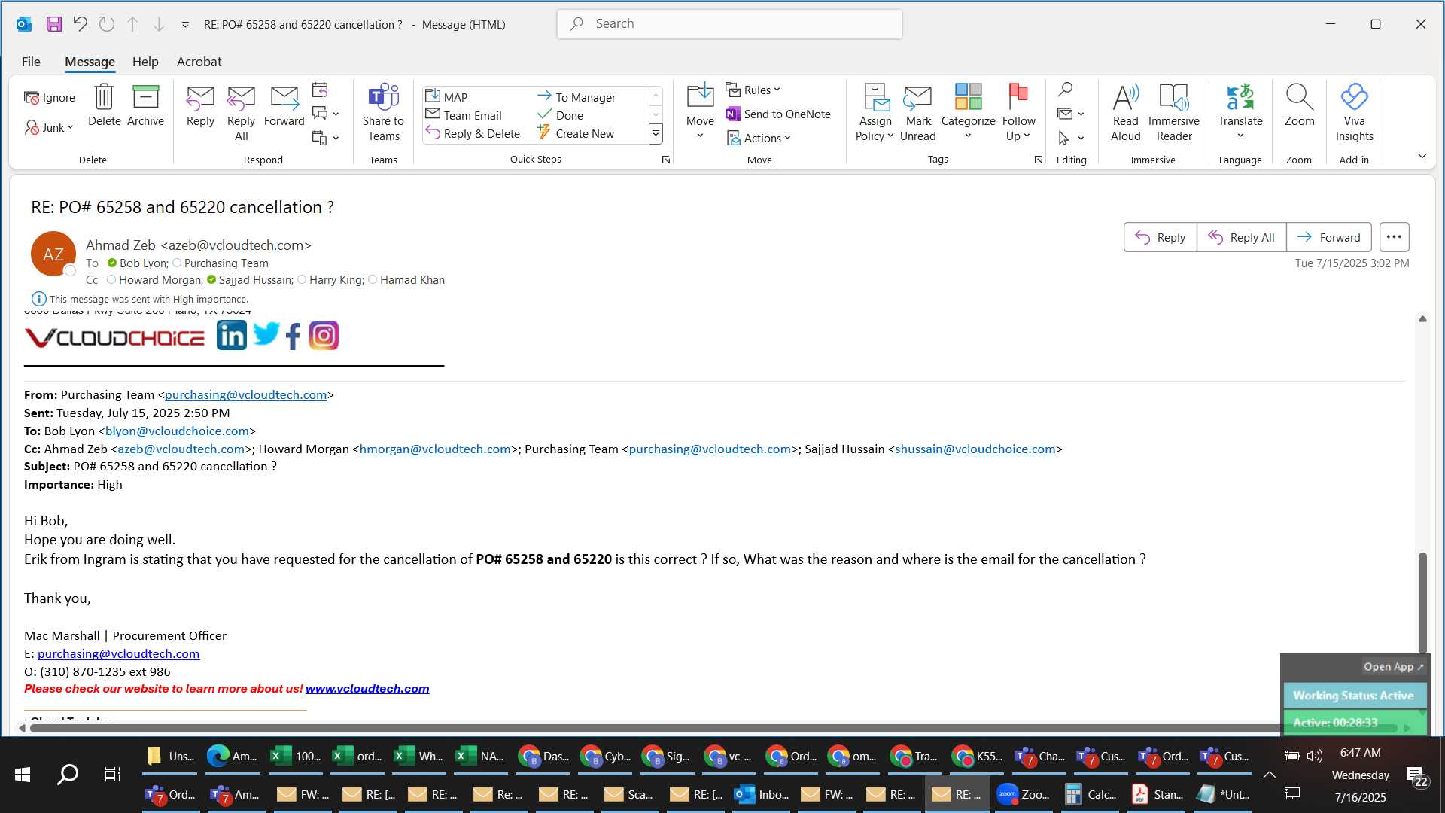The width and height of the screenshot is (1445, 813).
Task: Open the Actions dropdown
Action: [x=759, y=138]
